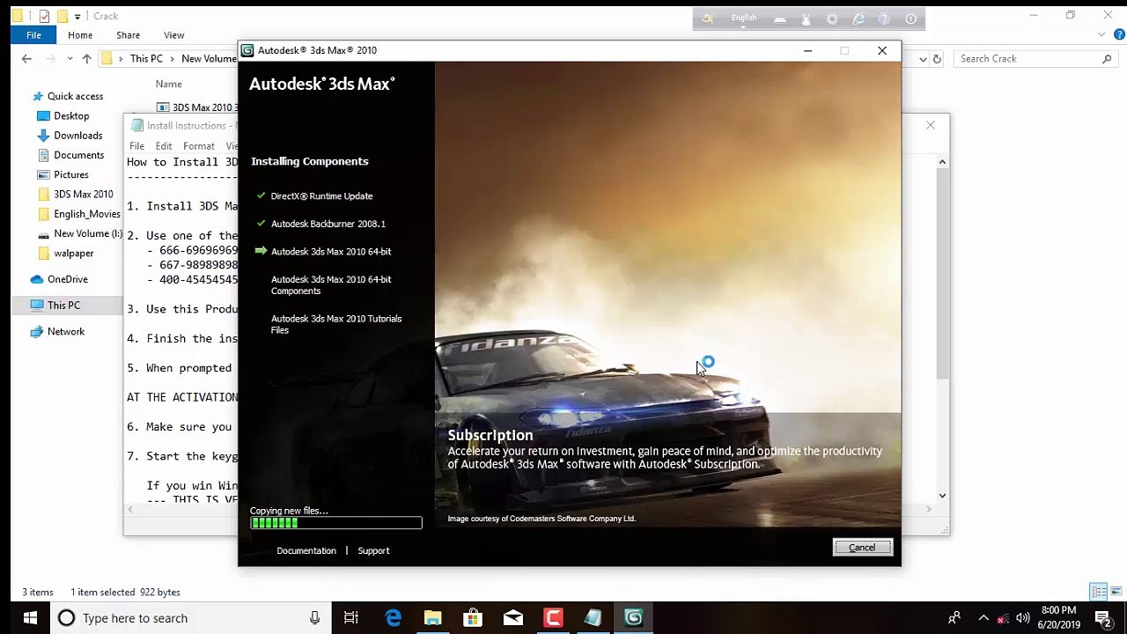This screenshot has width=1127, height=634.
Task: Open the Notepad Edit menu
Action: [x=164, y=146]
